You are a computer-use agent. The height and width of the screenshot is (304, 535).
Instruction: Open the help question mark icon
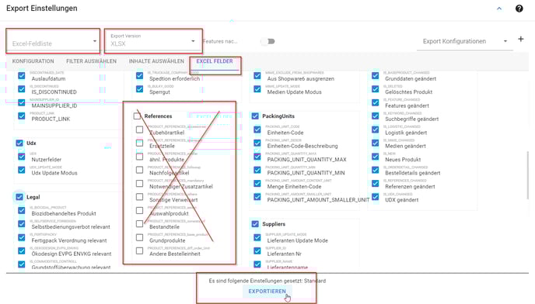pos(519,9)
